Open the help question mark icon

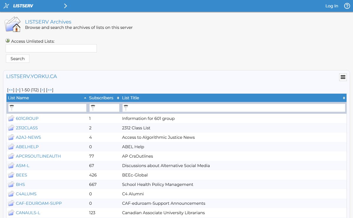(347, 6)
